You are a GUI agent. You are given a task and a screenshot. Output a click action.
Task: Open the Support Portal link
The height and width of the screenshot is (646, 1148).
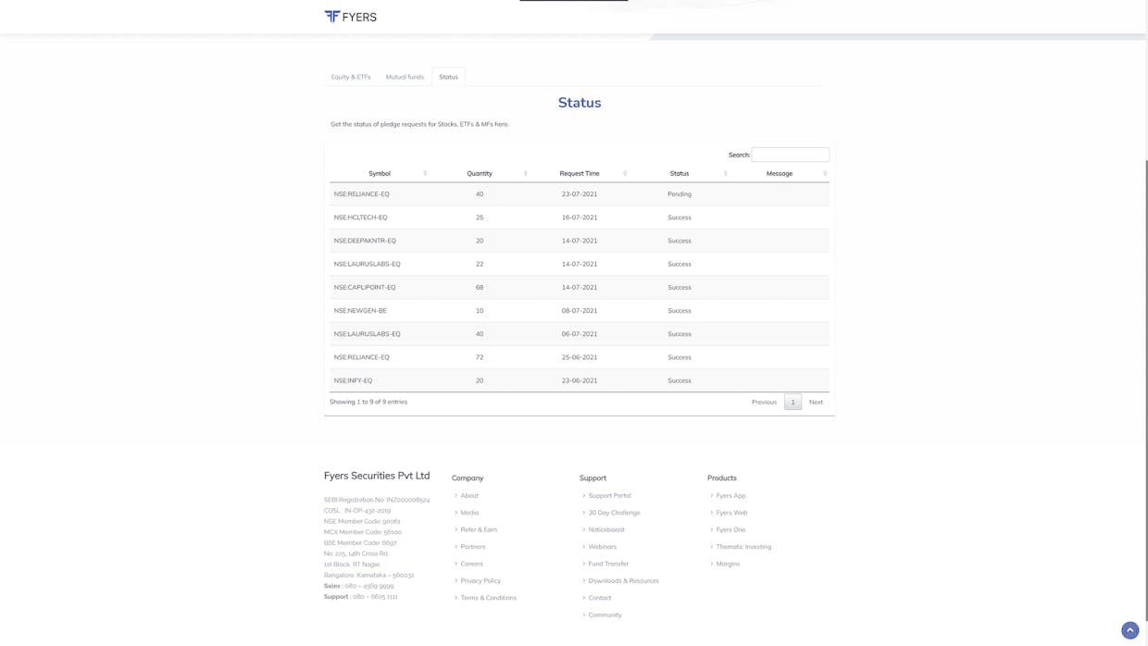(609, 495)
